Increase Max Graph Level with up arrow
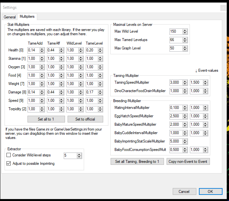This screenshot has height=201, width=229. (185, 47)
